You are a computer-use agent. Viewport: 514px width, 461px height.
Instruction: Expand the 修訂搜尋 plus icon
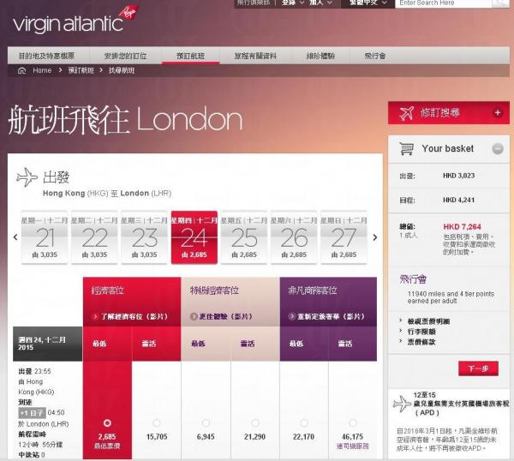[498, 113]
